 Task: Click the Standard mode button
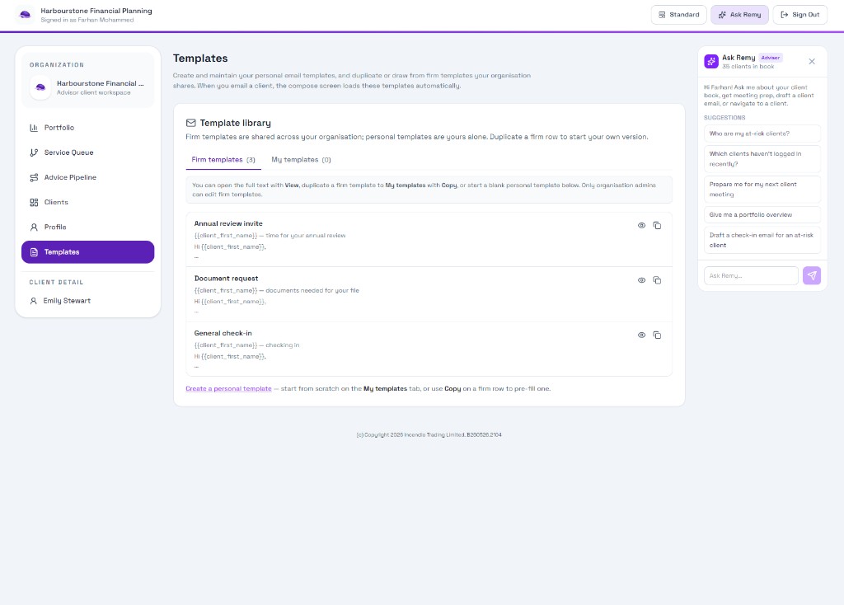[x=679, y=15]
